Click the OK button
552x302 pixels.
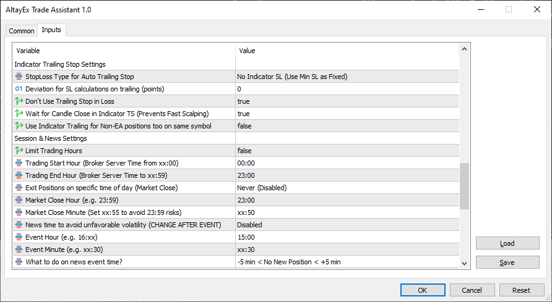pyautogui.click(x=423, y=290)
